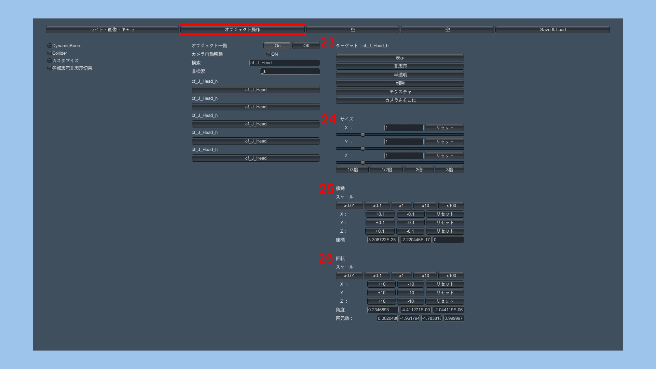
Task: Click the On button for オブジェクト一覧
Action: [277, 45]
